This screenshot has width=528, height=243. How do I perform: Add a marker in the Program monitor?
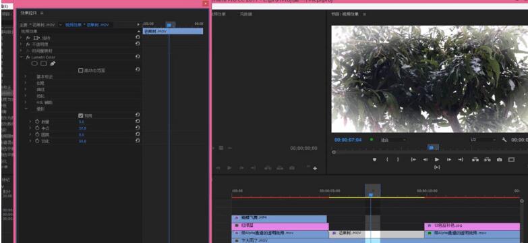point(374,160)
